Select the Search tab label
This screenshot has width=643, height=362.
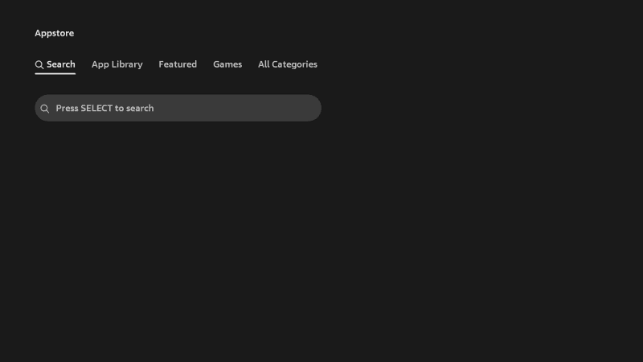tap(60, 64)
